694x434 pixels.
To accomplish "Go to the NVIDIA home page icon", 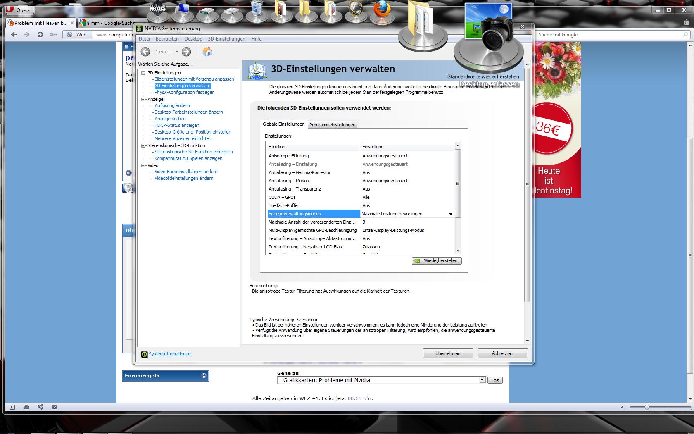I will point(207,51).
